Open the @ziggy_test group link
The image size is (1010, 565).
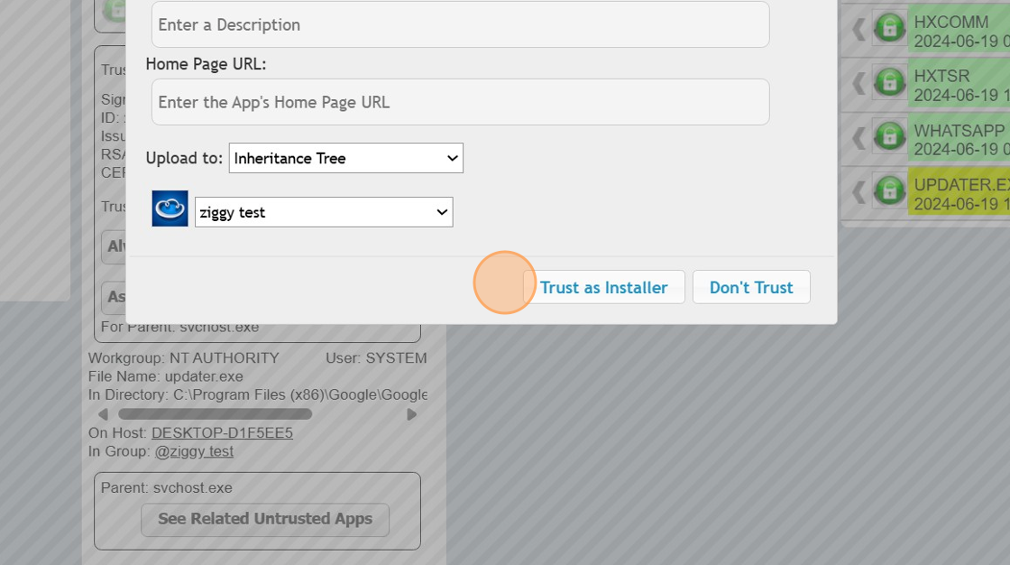click(195, 450)
